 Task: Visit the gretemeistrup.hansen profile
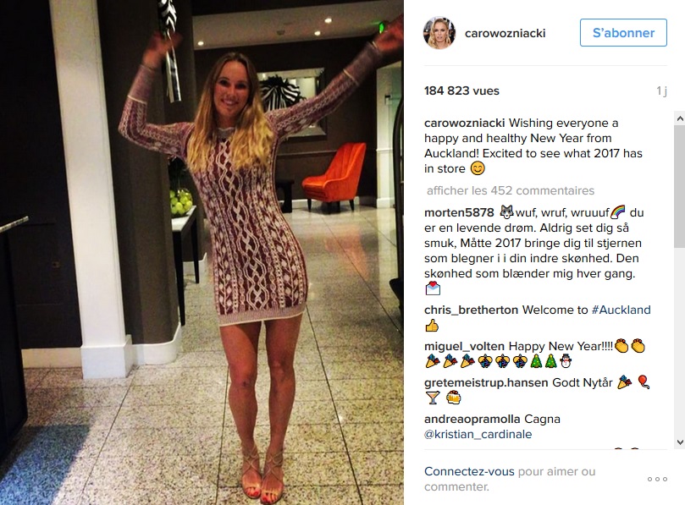[486, 383]
